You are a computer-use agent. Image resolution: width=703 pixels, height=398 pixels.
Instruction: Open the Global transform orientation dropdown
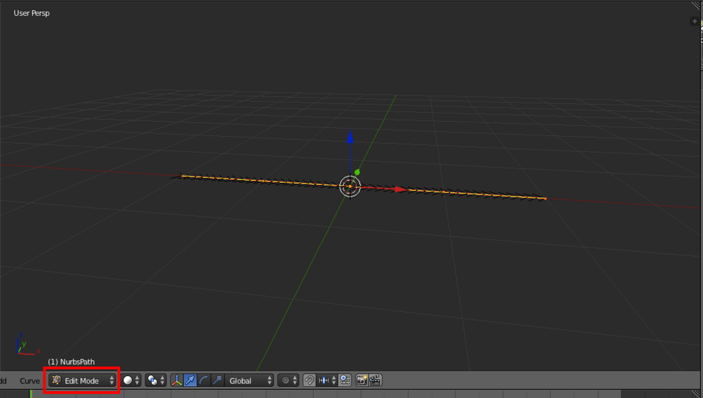[249, 381]
